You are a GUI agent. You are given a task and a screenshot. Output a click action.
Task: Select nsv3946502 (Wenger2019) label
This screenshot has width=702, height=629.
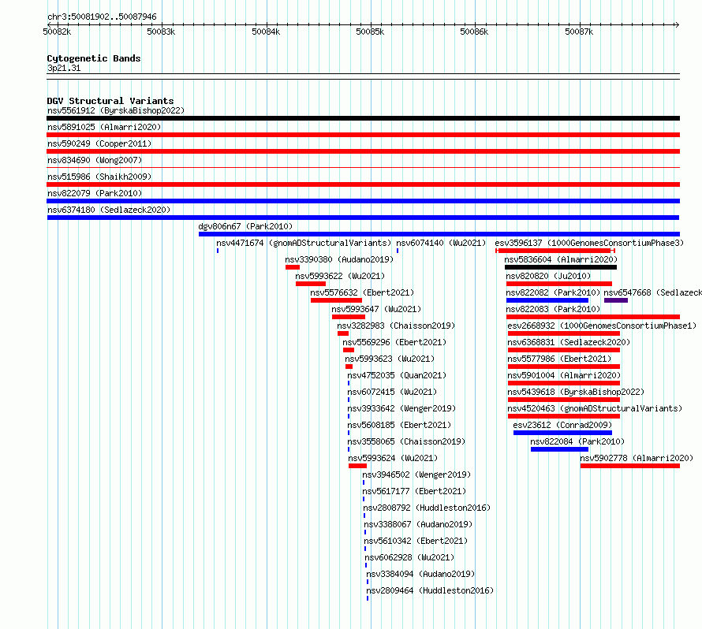click(416, 475)
